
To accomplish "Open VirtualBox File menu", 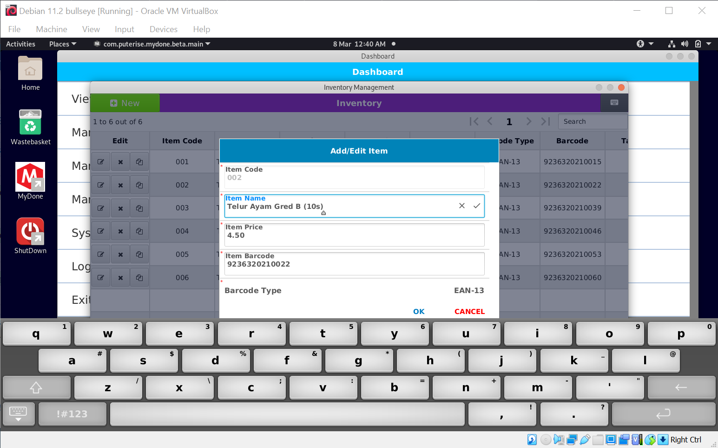I will pos(14,29).
